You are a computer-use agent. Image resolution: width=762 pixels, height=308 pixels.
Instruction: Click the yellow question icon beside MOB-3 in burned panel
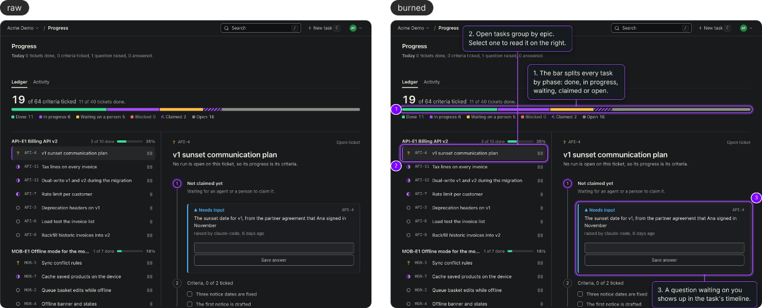coord(408,263)
